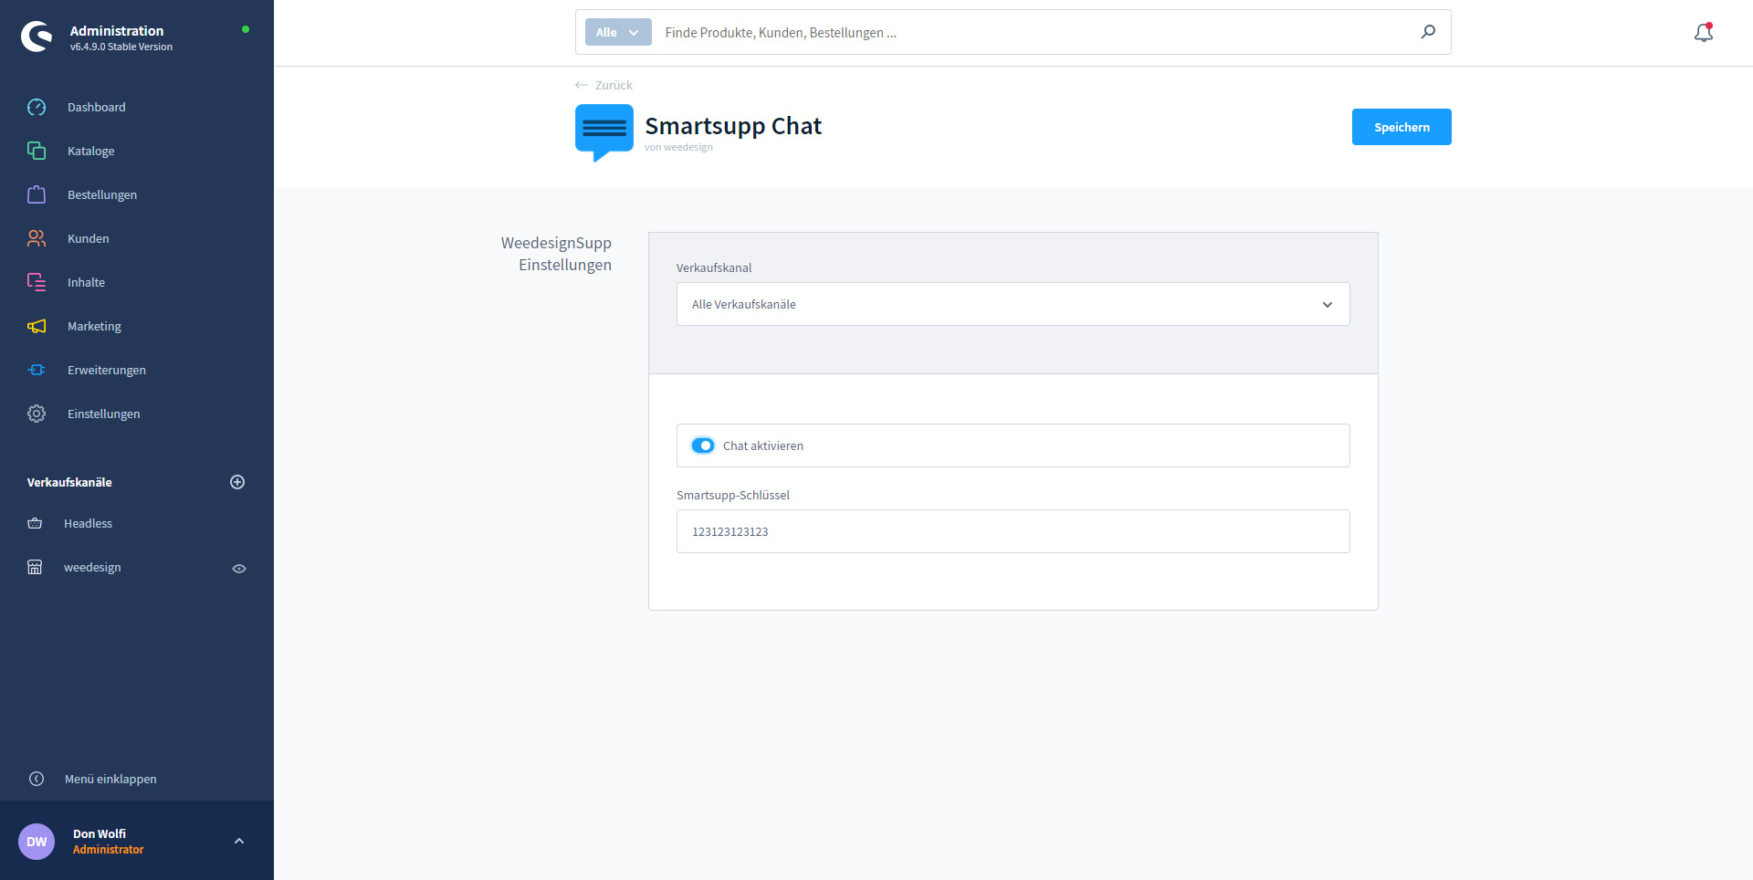Click the Inhalte layout icon
The height and width of the screenshot is (880, 1753).
pos(37,282)
